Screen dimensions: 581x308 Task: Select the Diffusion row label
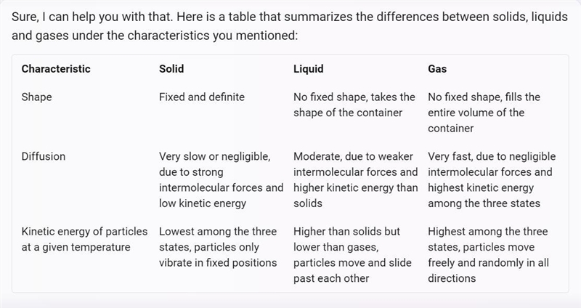44,156
